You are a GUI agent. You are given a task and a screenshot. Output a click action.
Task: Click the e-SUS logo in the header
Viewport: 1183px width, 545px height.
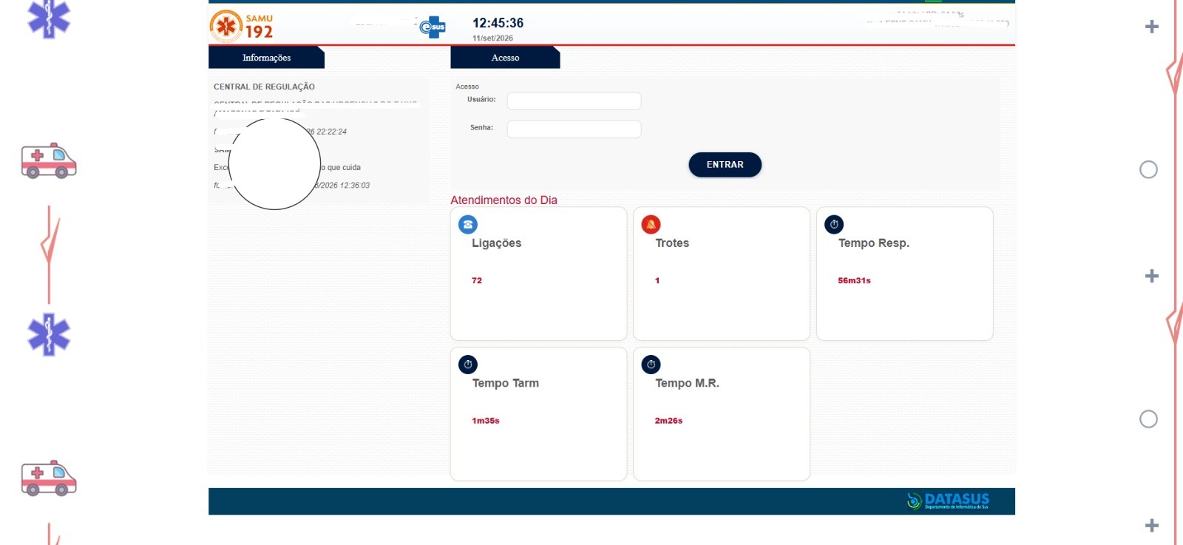433,28
